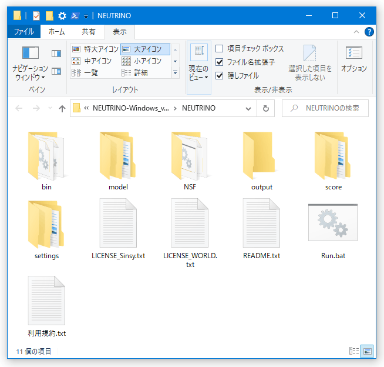
Task: Open the quick access toolbar customize dropdown
Action: [86, 16]
